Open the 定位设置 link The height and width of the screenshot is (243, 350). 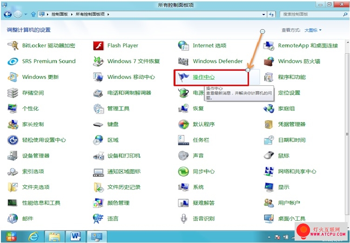tap(289, 93)
